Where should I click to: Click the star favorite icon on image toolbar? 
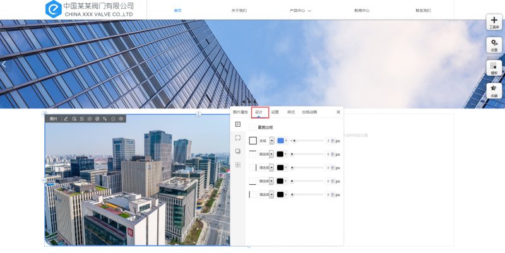[x=113, y=119]
